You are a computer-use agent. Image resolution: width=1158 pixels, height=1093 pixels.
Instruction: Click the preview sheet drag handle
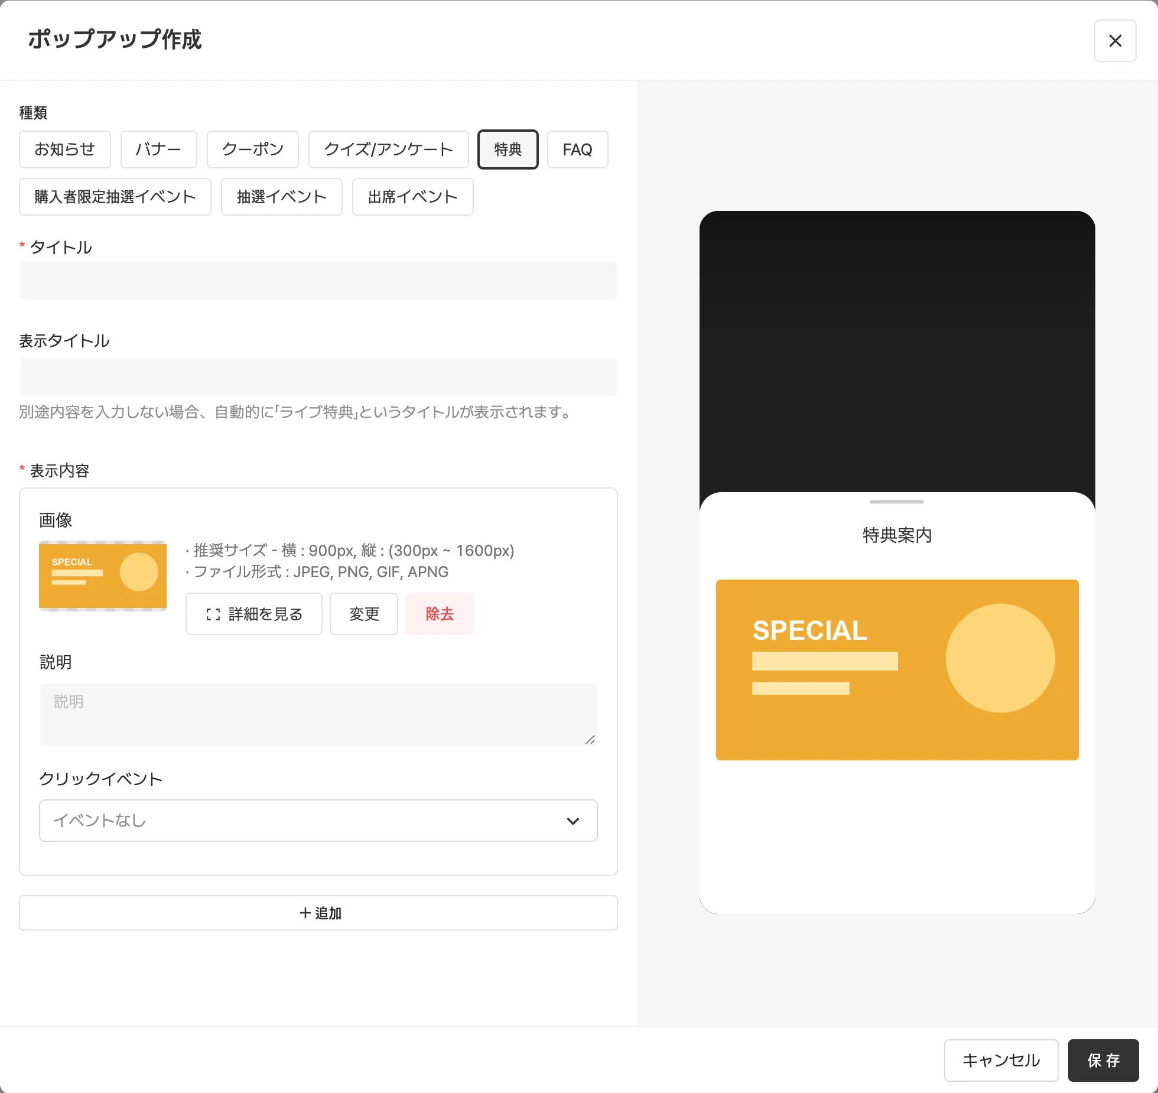pos(897,502)
